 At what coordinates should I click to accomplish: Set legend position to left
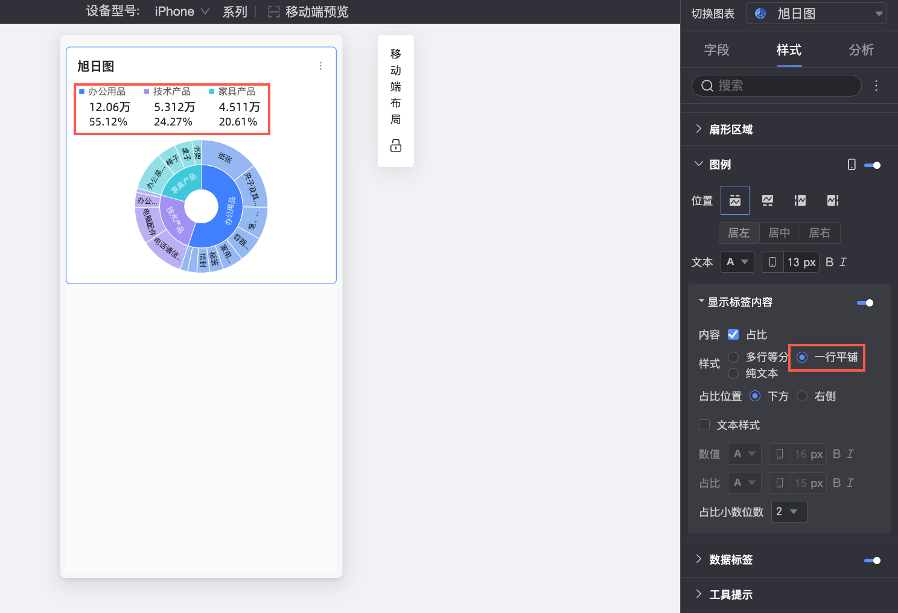pyautogui.click(x=800, y=200)
